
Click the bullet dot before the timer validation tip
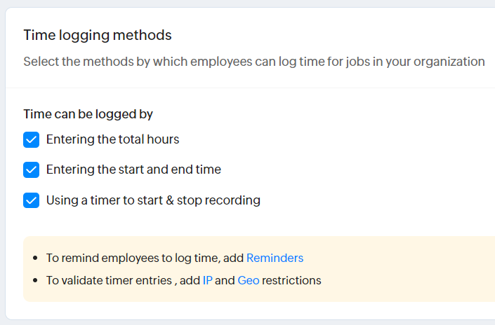36,281
